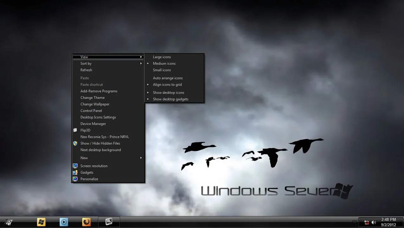Click the Gadgets text label
This screenshot has height=228, width=404.
click(87, 172)
